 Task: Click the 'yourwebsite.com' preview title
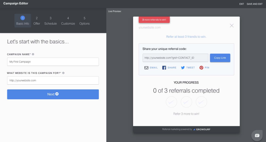pyautogui.click(x=150, y=27)
